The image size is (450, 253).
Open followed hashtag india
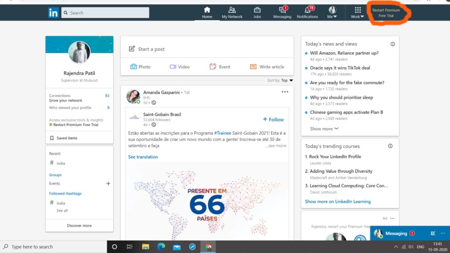pyautogui.click(x=58, y=203)
